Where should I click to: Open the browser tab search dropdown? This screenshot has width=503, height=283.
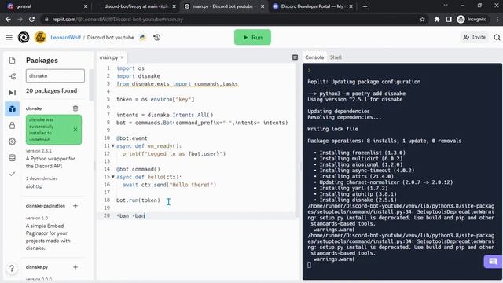click(446, 6)
